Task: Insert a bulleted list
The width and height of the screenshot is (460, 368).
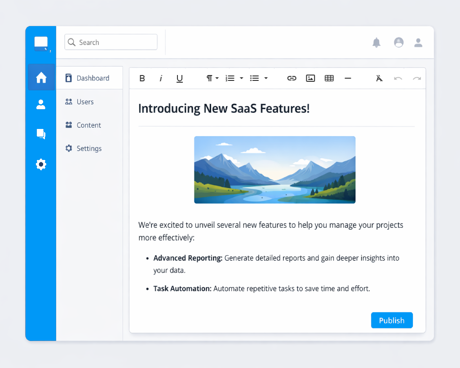Action: pyautogui.click(x=254, y=78)
